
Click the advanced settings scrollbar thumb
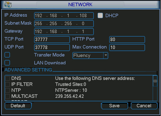tap(155, 81)
